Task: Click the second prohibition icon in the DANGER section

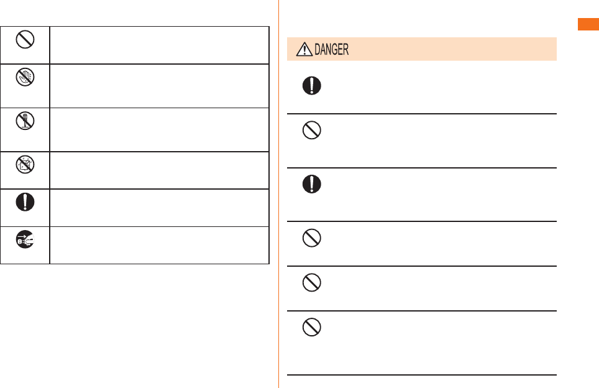Action: 312,238
